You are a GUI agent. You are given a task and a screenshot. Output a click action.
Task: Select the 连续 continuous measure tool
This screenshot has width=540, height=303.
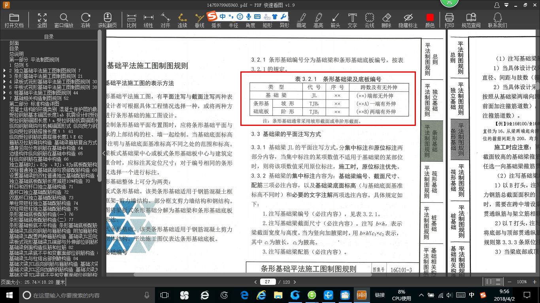tap(182, 21)
